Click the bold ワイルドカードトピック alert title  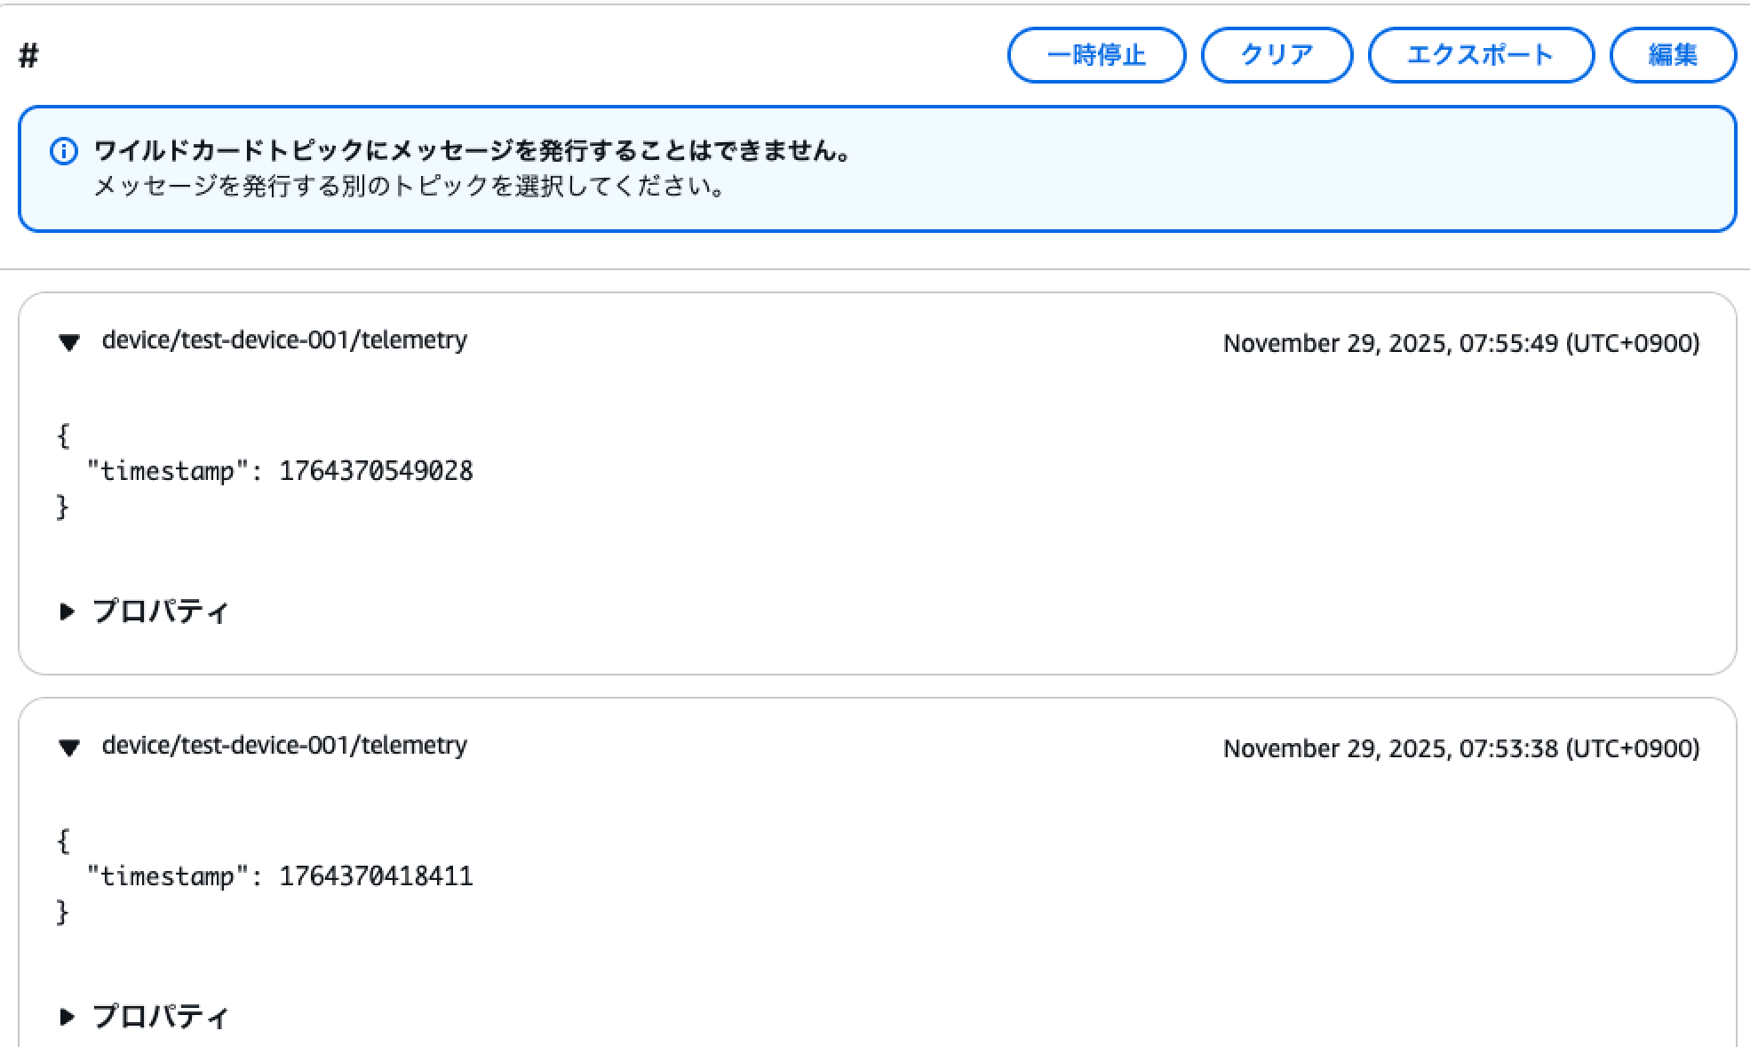click(x=471, y=151)
